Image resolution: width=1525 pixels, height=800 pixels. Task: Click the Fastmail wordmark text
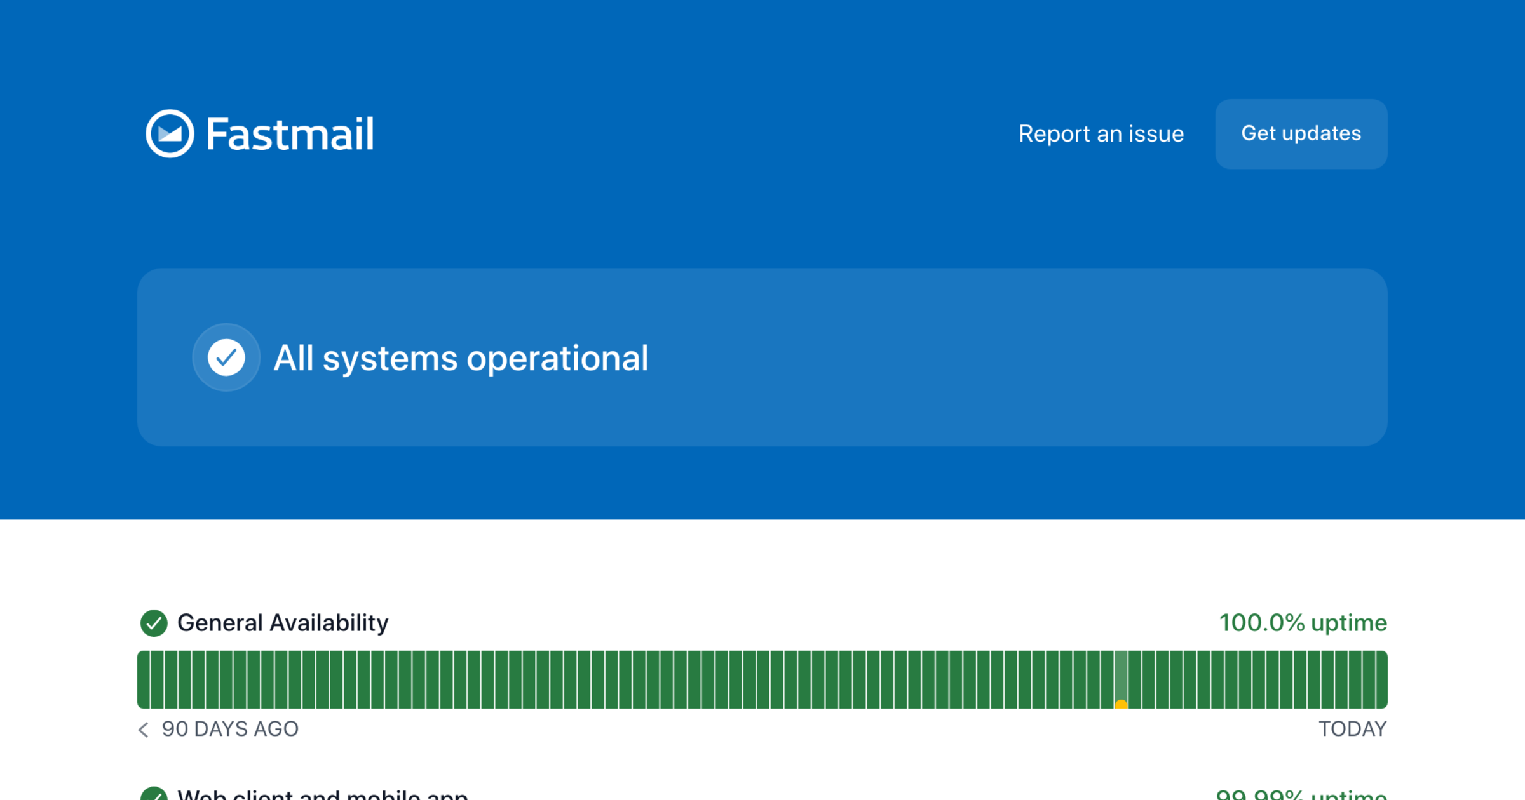[x=290, y=135]
